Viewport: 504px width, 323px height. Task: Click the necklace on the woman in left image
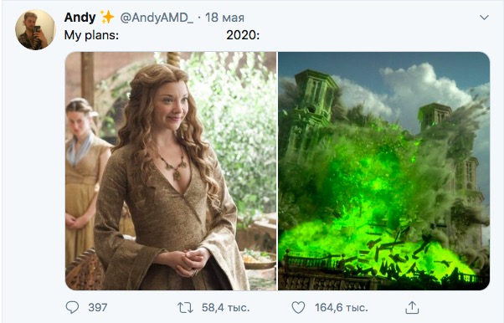172,165
